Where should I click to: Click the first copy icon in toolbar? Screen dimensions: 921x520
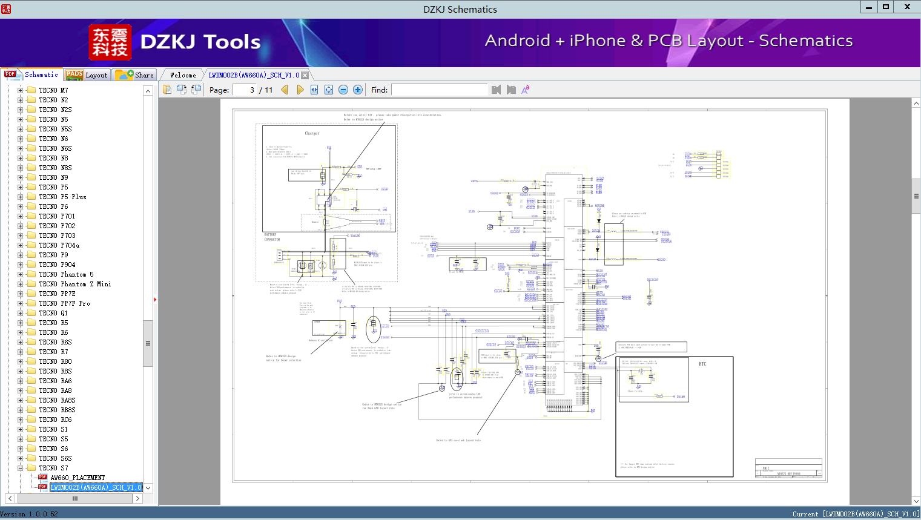point(167,90)
